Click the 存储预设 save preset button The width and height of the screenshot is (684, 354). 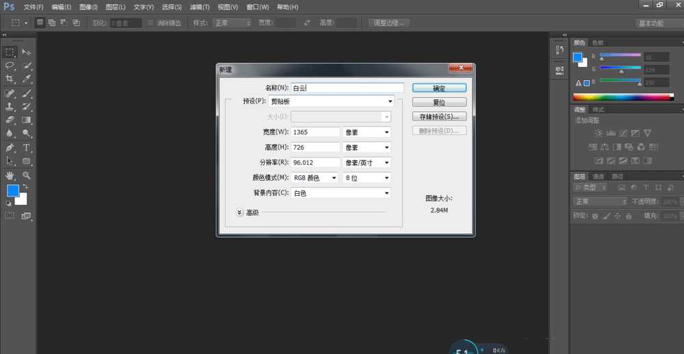coord(439,116)
